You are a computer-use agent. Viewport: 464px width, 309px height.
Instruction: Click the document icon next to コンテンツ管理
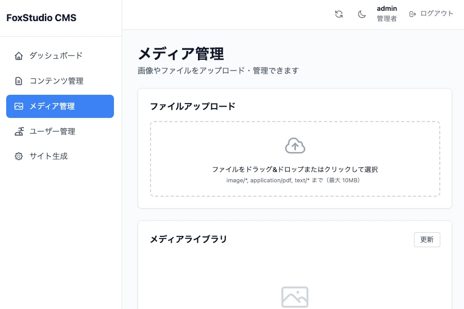pos(19,81)
